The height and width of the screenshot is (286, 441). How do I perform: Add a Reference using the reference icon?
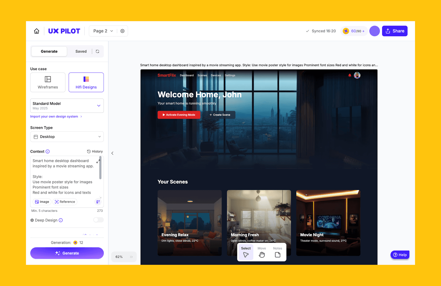(65, 202)
